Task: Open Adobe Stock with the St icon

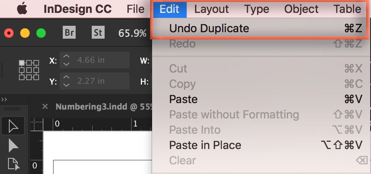Action: [98, 33]
